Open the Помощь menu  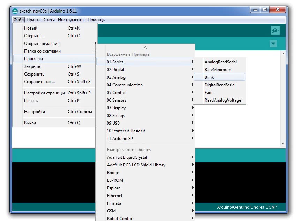[x=96, y=20]
